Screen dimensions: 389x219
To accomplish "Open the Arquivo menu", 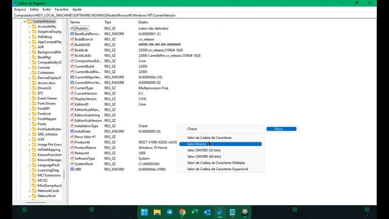I will [x=20, y=10].
